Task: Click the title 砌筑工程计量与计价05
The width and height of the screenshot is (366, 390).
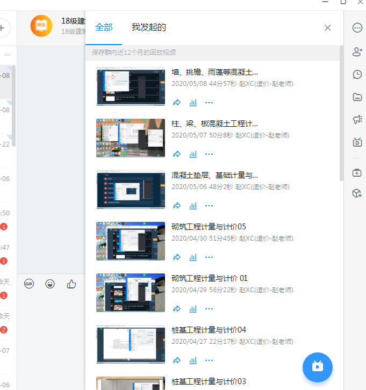Action: point(209,227)
